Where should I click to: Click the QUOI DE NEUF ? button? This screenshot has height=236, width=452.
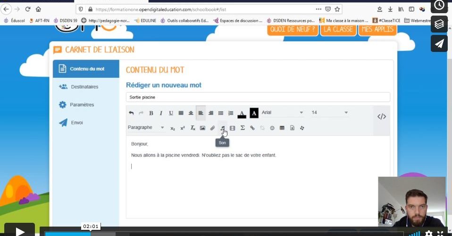pyautogui.click(x=292, y=29)
